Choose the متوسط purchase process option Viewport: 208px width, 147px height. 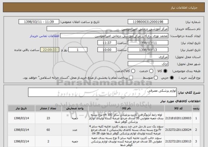point(156,78)
